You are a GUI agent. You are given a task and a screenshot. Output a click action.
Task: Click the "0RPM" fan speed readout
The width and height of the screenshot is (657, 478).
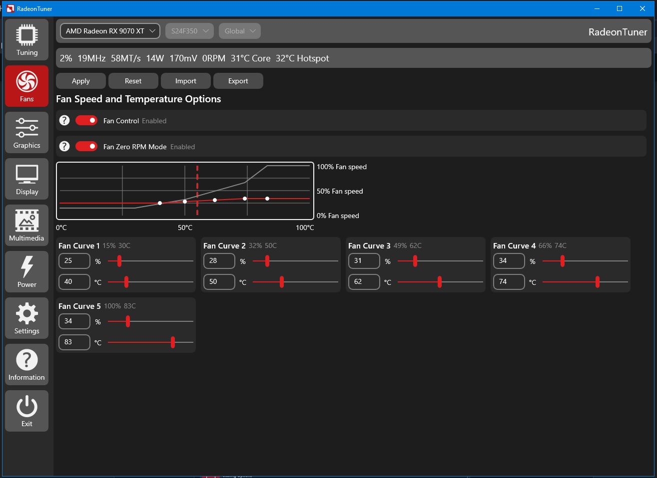[214, 58]
